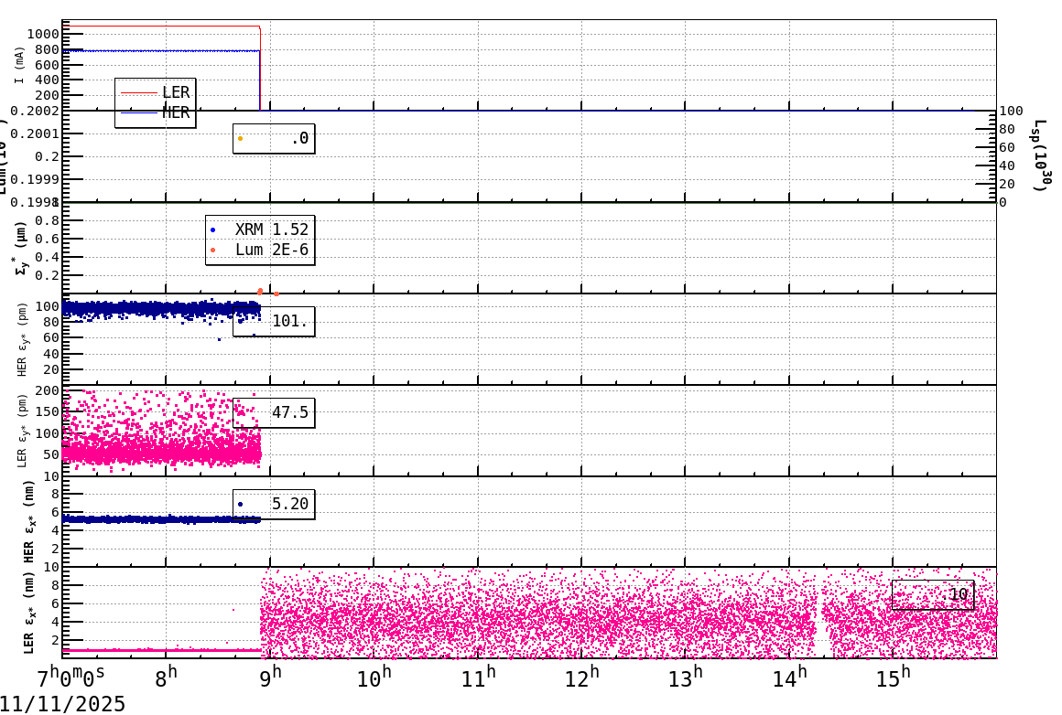Select the Lum 2E-6 legend entry
Viewport: 1062px width, 715px height.
click(259, 250)
